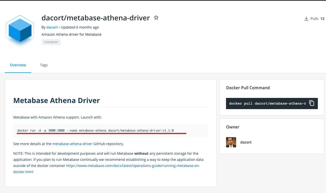Click the Launch with intro sentence

(58, 117)
